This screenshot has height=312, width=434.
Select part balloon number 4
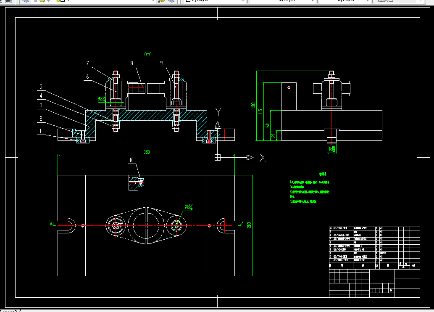[x=41, y=96]
